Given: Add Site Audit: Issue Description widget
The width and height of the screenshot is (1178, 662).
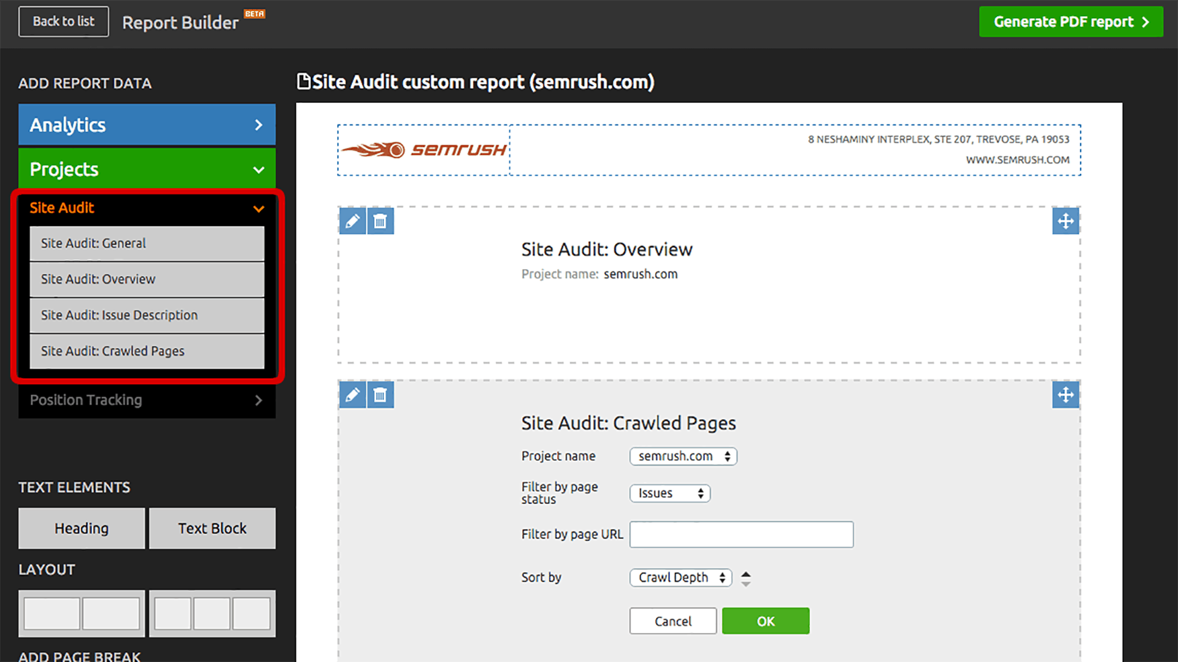Looking at the screenshot, I should 147,315.
